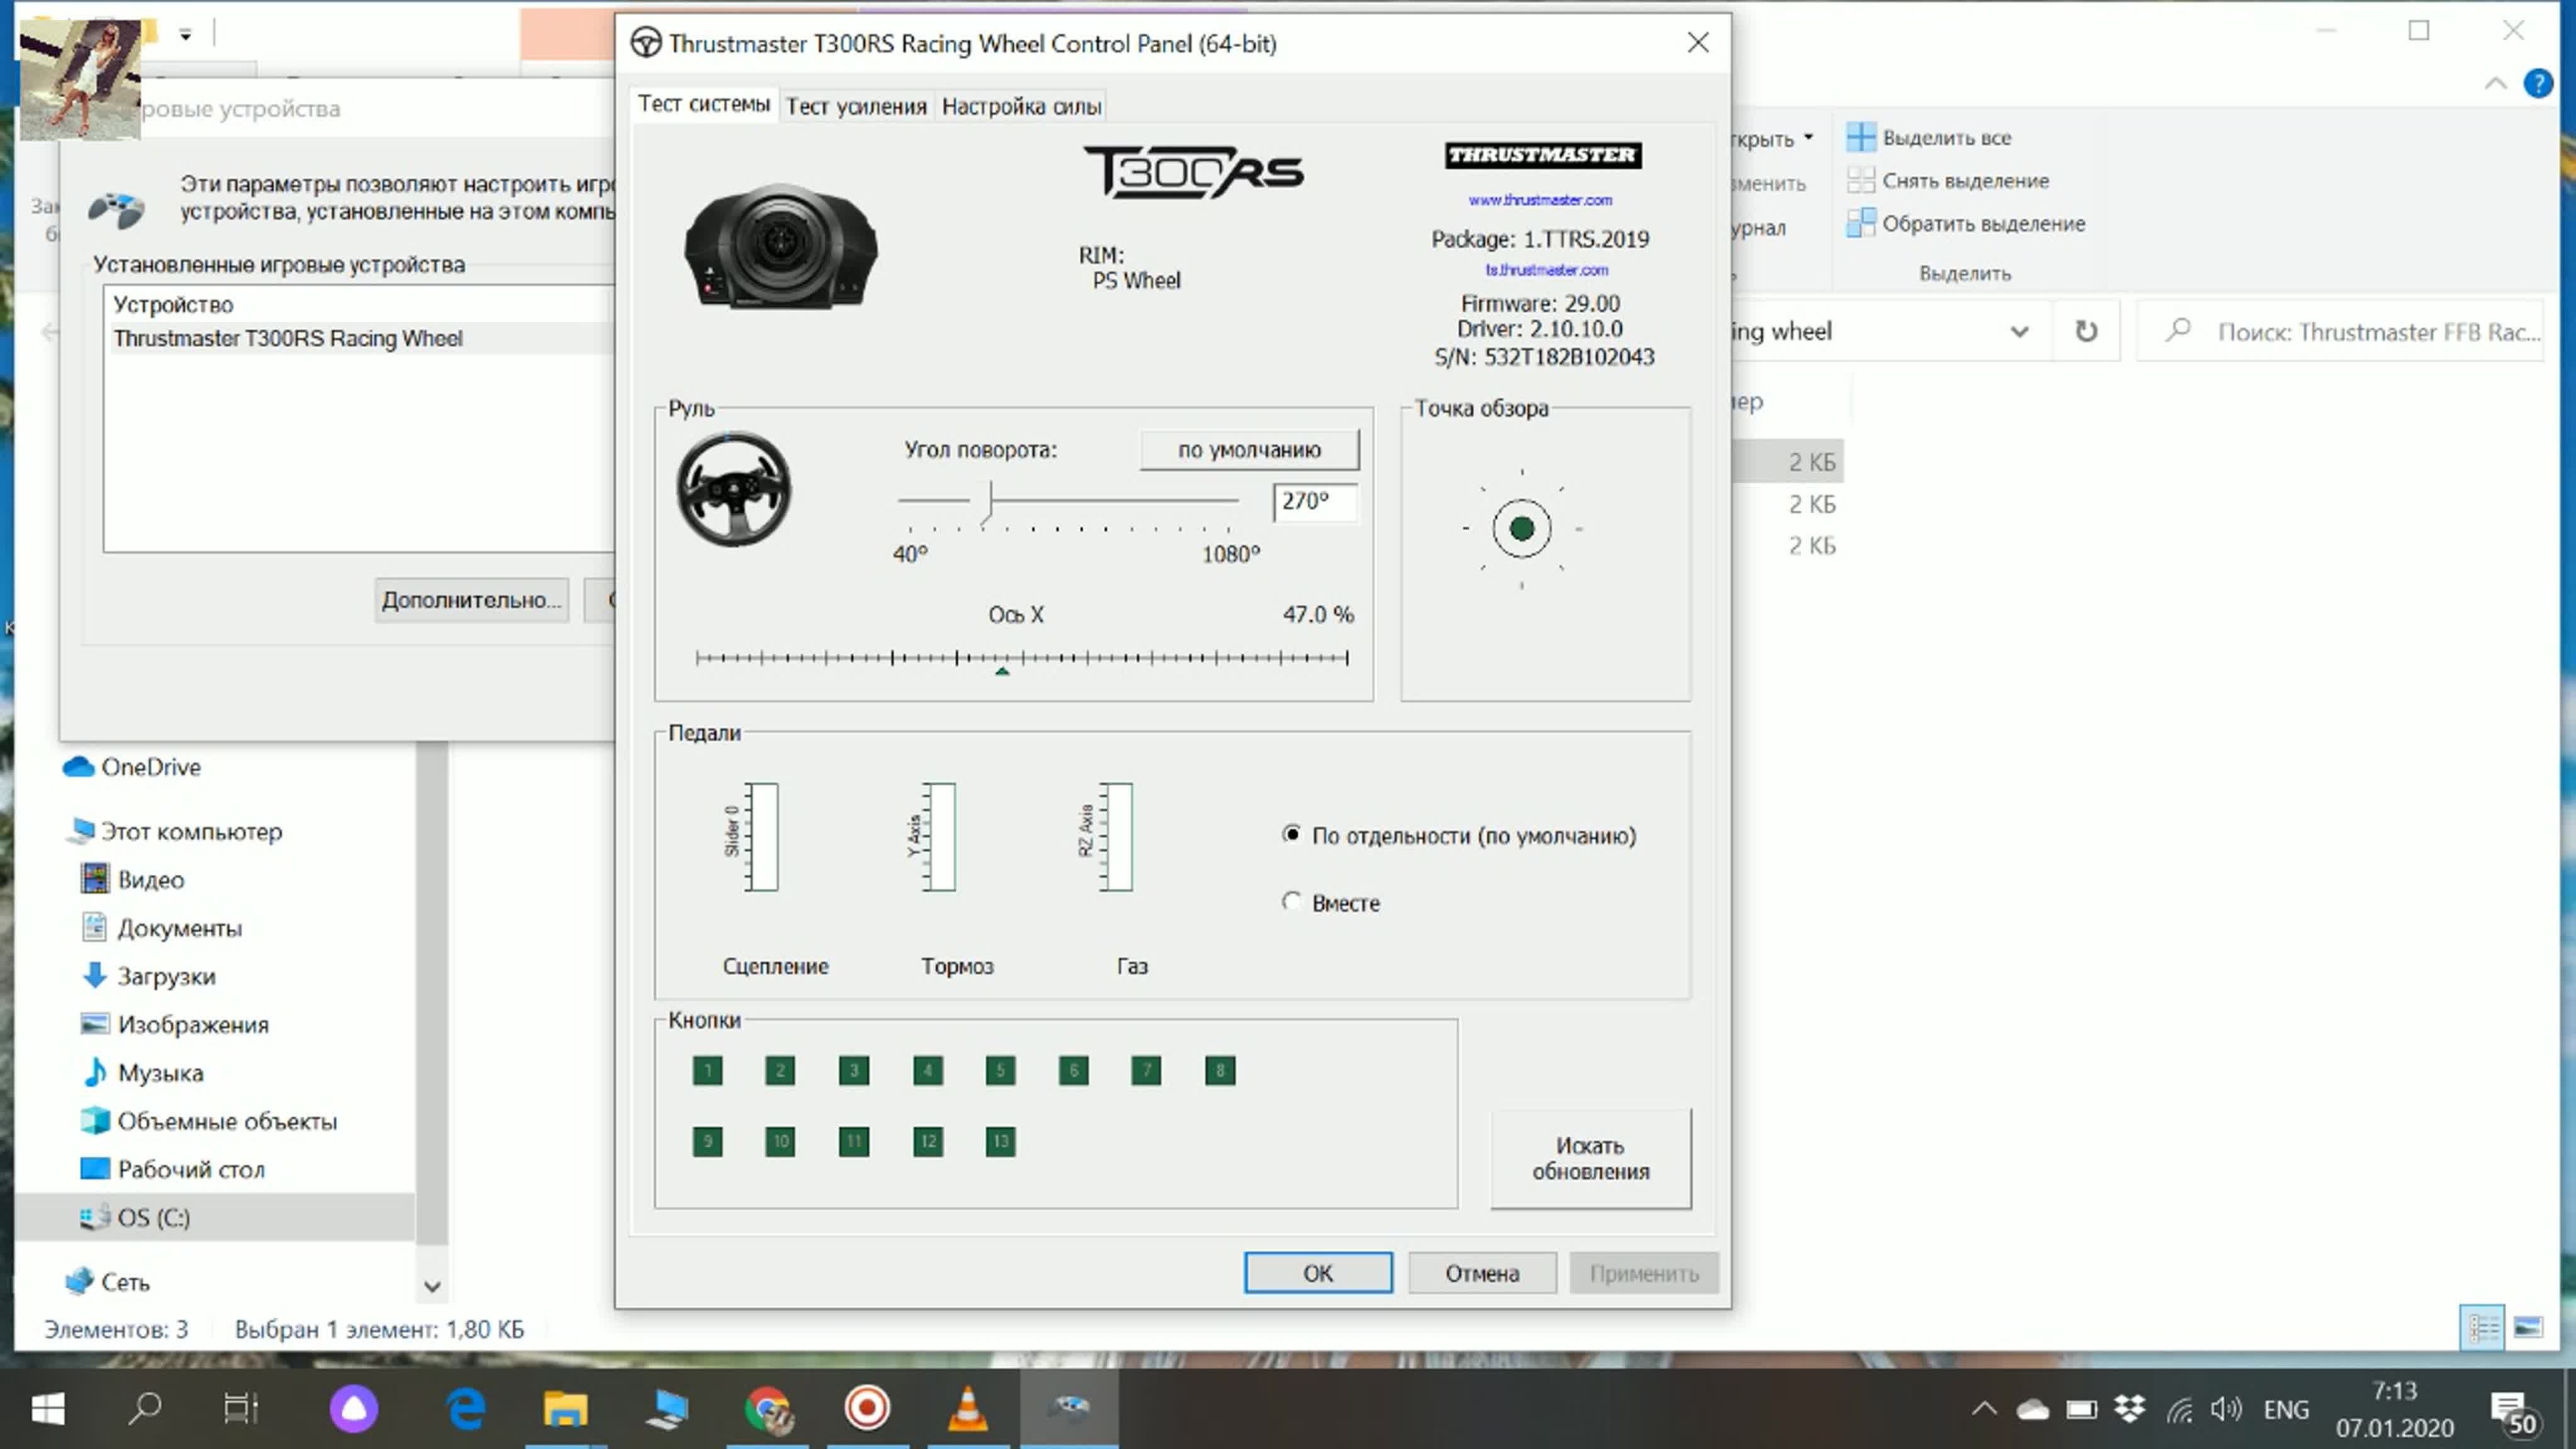
Task: Open volume control in system tray
Action: [x=2226, y=1409]
